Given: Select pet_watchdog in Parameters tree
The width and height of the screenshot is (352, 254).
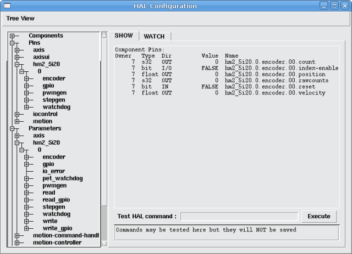Looking at the screenshot, I should point(62,178).
